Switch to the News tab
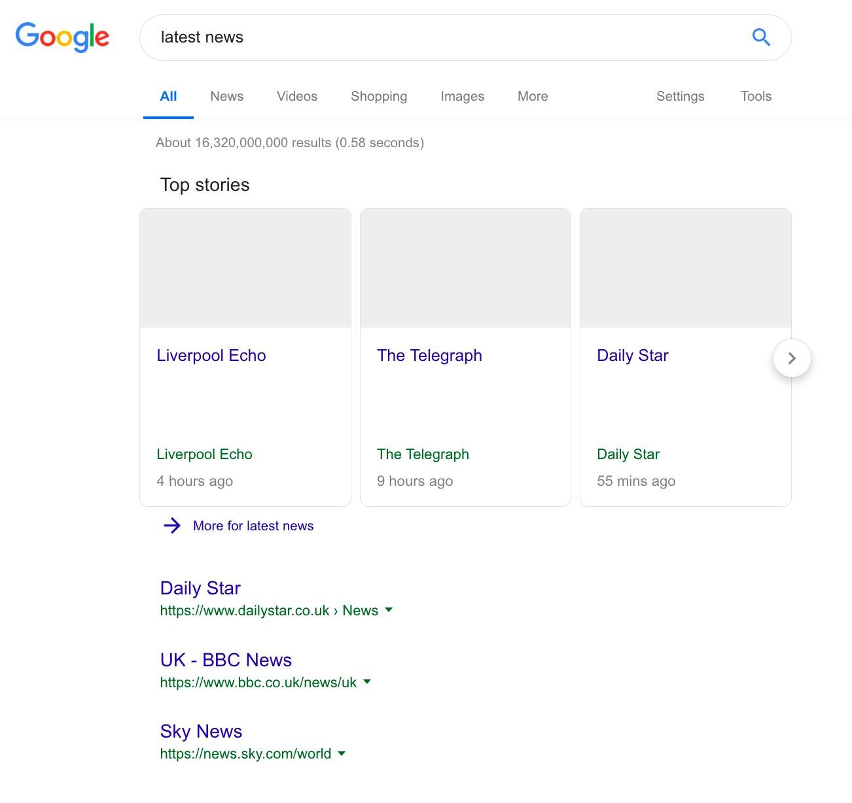 pyautogui.click(x=226, y=96)
